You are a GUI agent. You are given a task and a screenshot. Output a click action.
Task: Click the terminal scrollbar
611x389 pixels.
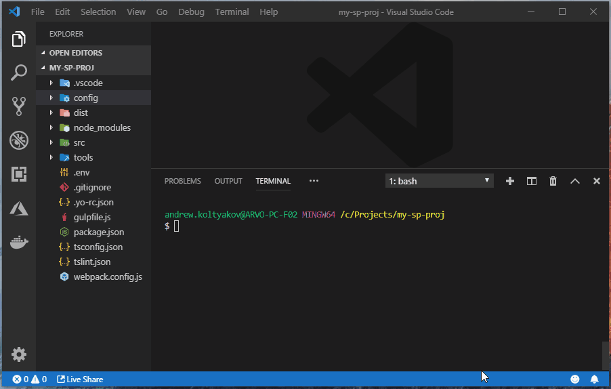605,356
